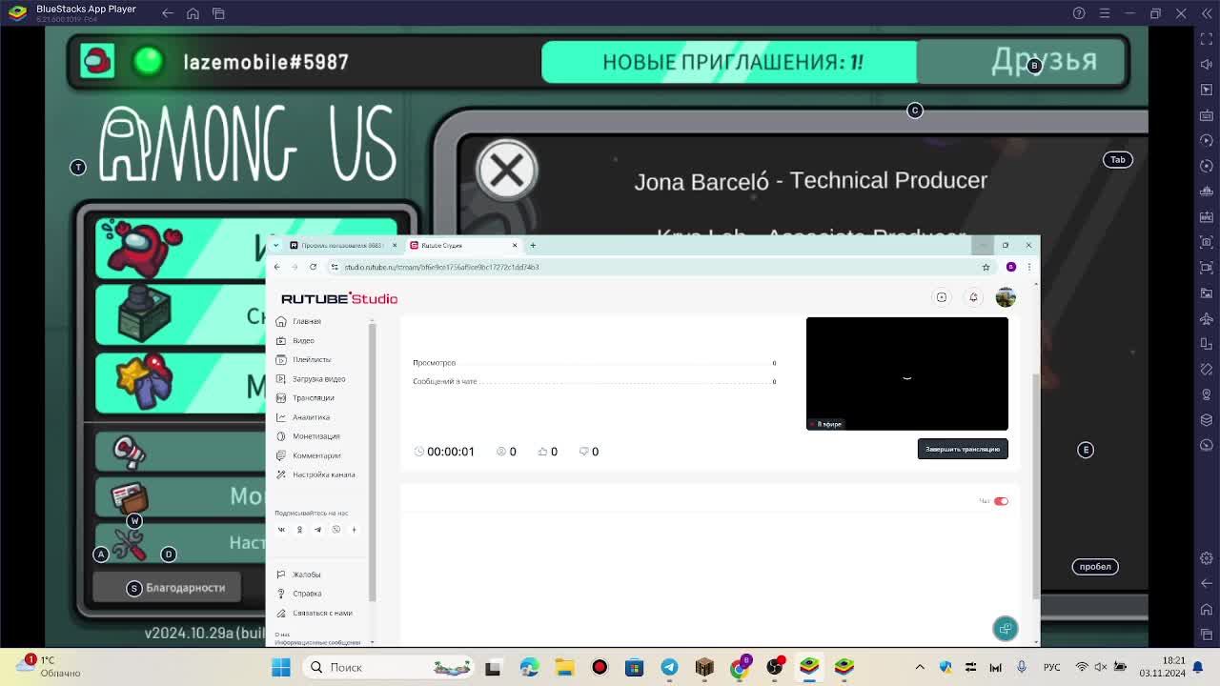Open the НОВЫЕ ПРИГЛАШЕНИЯ invitations banner
Screen dimensions: 1220x686
(729, 62)
